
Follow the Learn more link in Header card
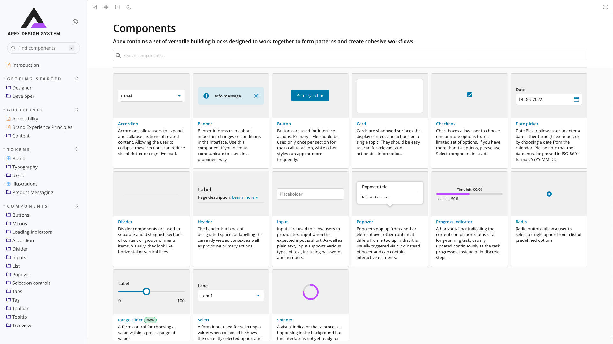coord(244,197)
